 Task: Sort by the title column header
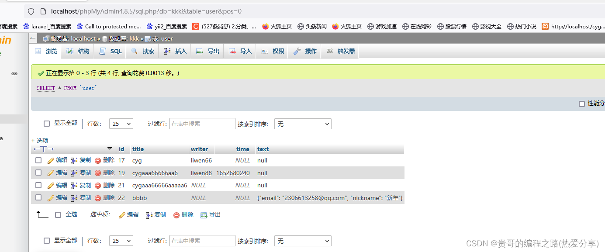[x=138, y=149]
